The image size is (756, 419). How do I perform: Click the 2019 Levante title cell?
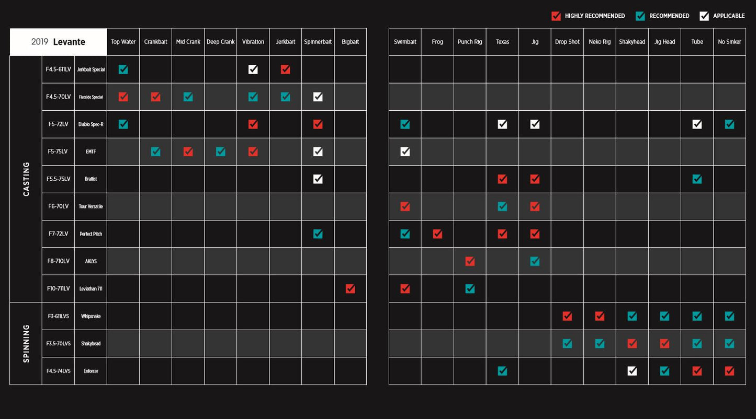pos(58,42)
